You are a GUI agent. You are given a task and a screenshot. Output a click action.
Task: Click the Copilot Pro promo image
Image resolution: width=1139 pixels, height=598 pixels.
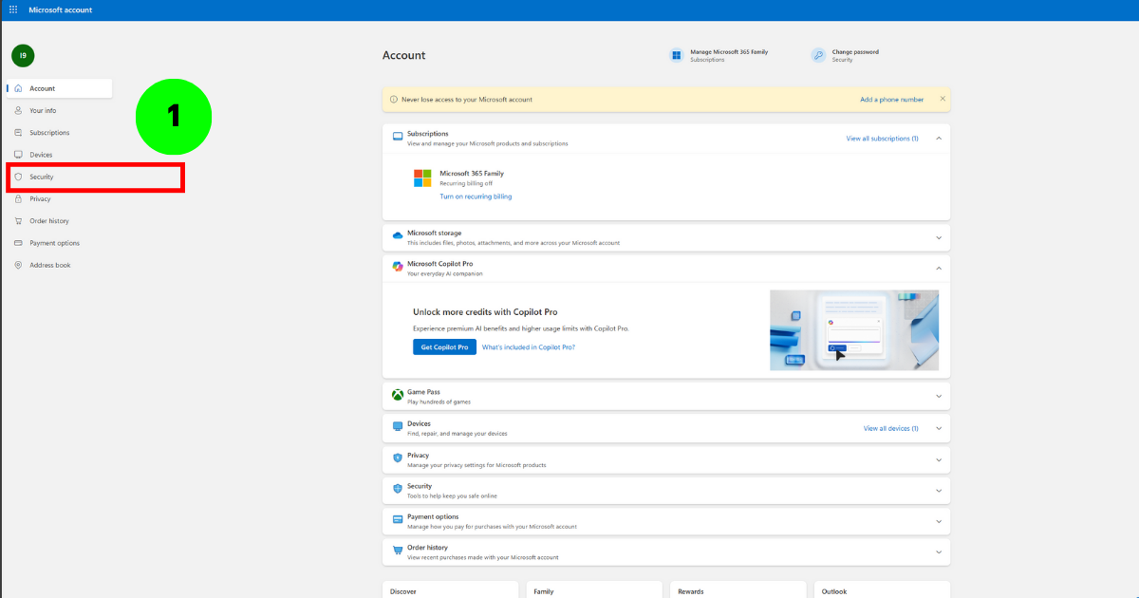click(x=854, y=329)
